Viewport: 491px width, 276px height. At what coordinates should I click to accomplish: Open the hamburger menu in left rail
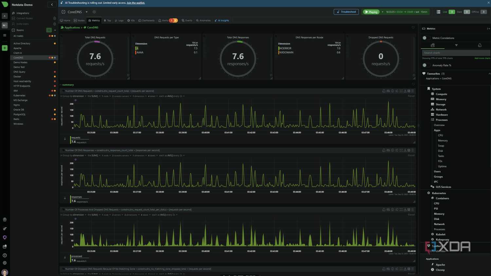[x=5, y=35]
